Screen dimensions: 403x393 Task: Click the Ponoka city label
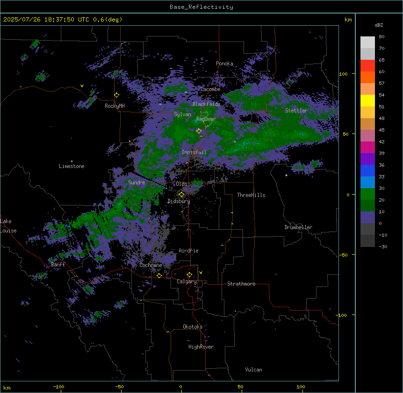click(x=224, y=63)
